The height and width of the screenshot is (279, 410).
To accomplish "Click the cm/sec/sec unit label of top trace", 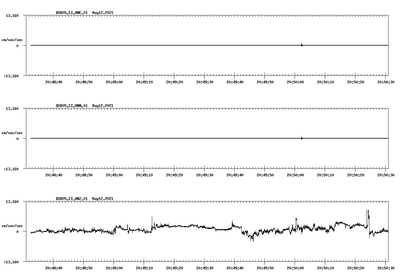I will pyautogui.click(x=12, y=39).
